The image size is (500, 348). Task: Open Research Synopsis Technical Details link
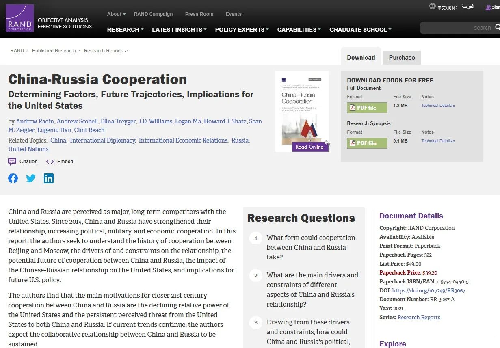(438, 141)
